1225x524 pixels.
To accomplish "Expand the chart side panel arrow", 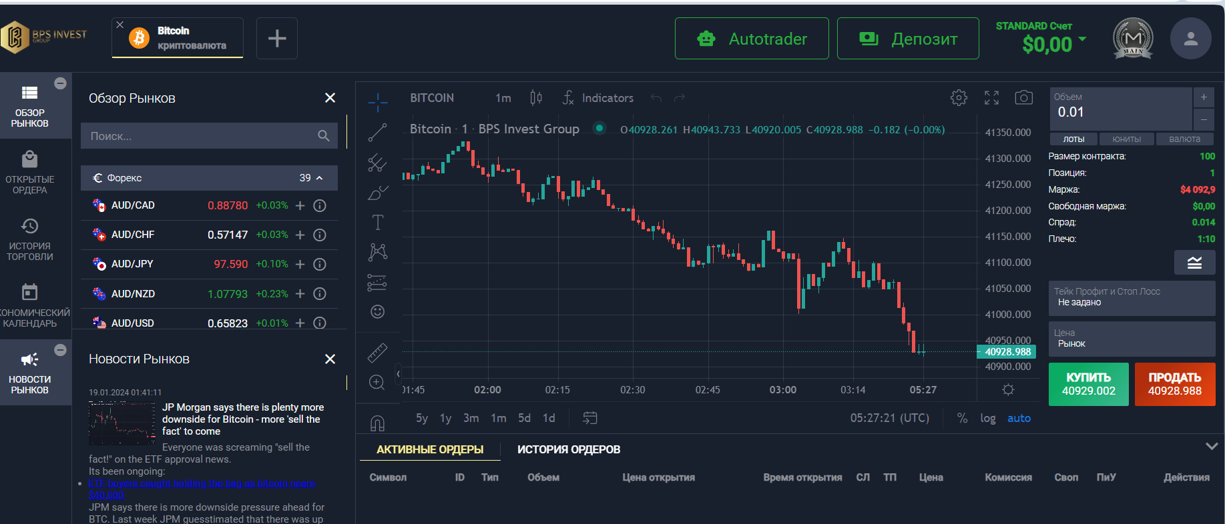I will coord(398,373).
